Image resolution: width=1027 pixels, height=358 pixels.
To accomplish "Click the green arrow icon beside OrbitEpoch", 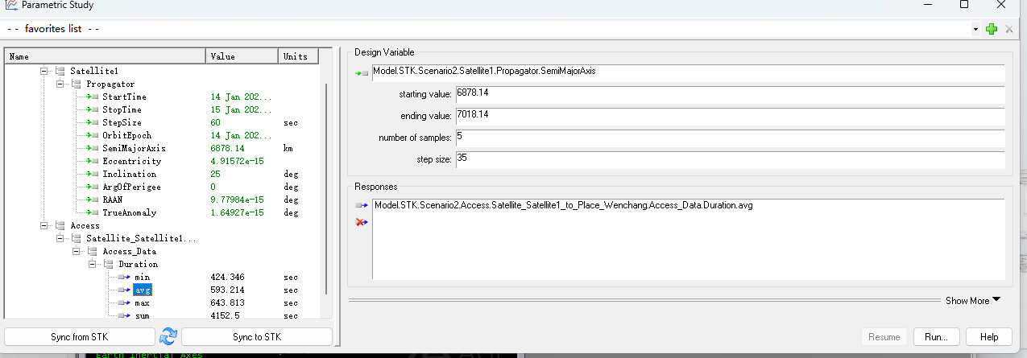I will [93, 135].
